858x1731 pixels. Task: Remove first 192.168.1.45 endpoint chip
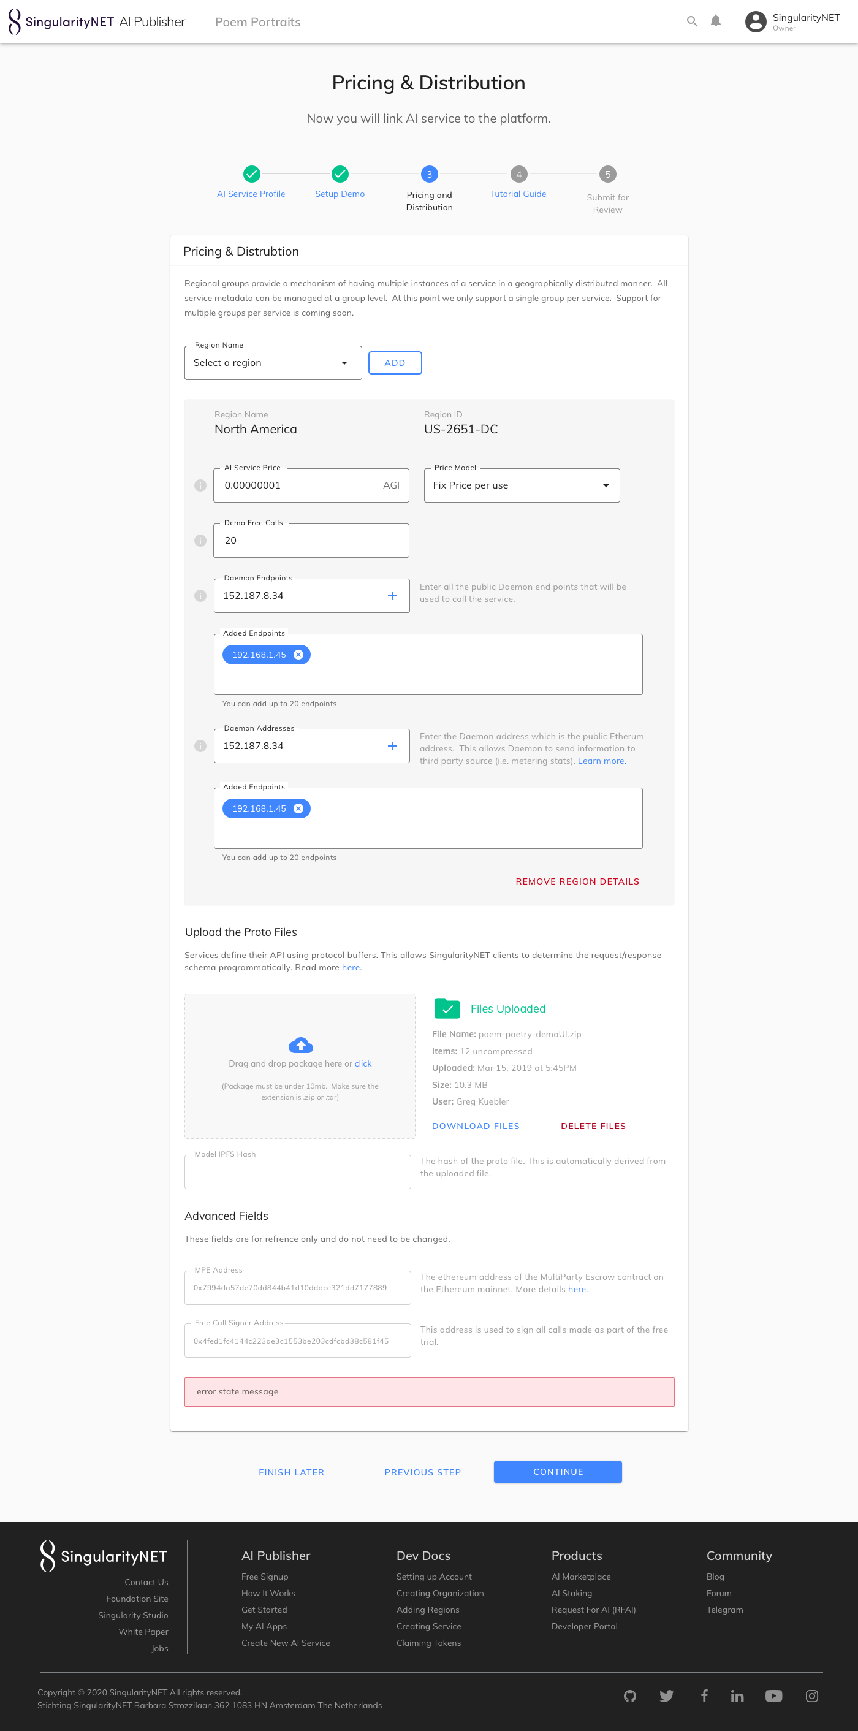pyautogui.click(x=298, y=655)
